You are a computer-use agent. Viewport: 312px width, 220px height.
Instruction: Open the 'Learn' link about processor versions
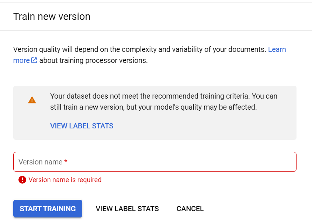[277, 49]
